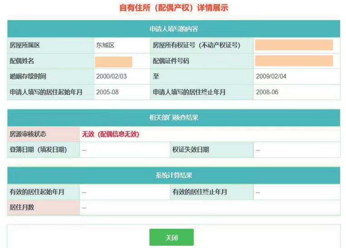Viewport: 346px width, 248px height.
Task: Click the redacted 房屋所有权证号 value field
Action: point(294,45)
